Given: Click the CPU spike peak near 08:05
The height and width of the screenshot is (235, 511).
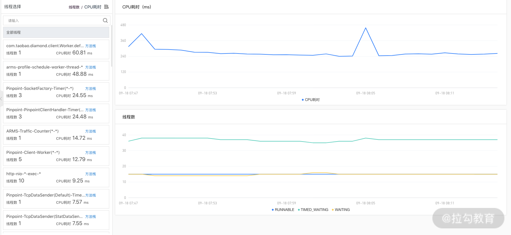Looking at the screenshot, I should click(365, 28).
